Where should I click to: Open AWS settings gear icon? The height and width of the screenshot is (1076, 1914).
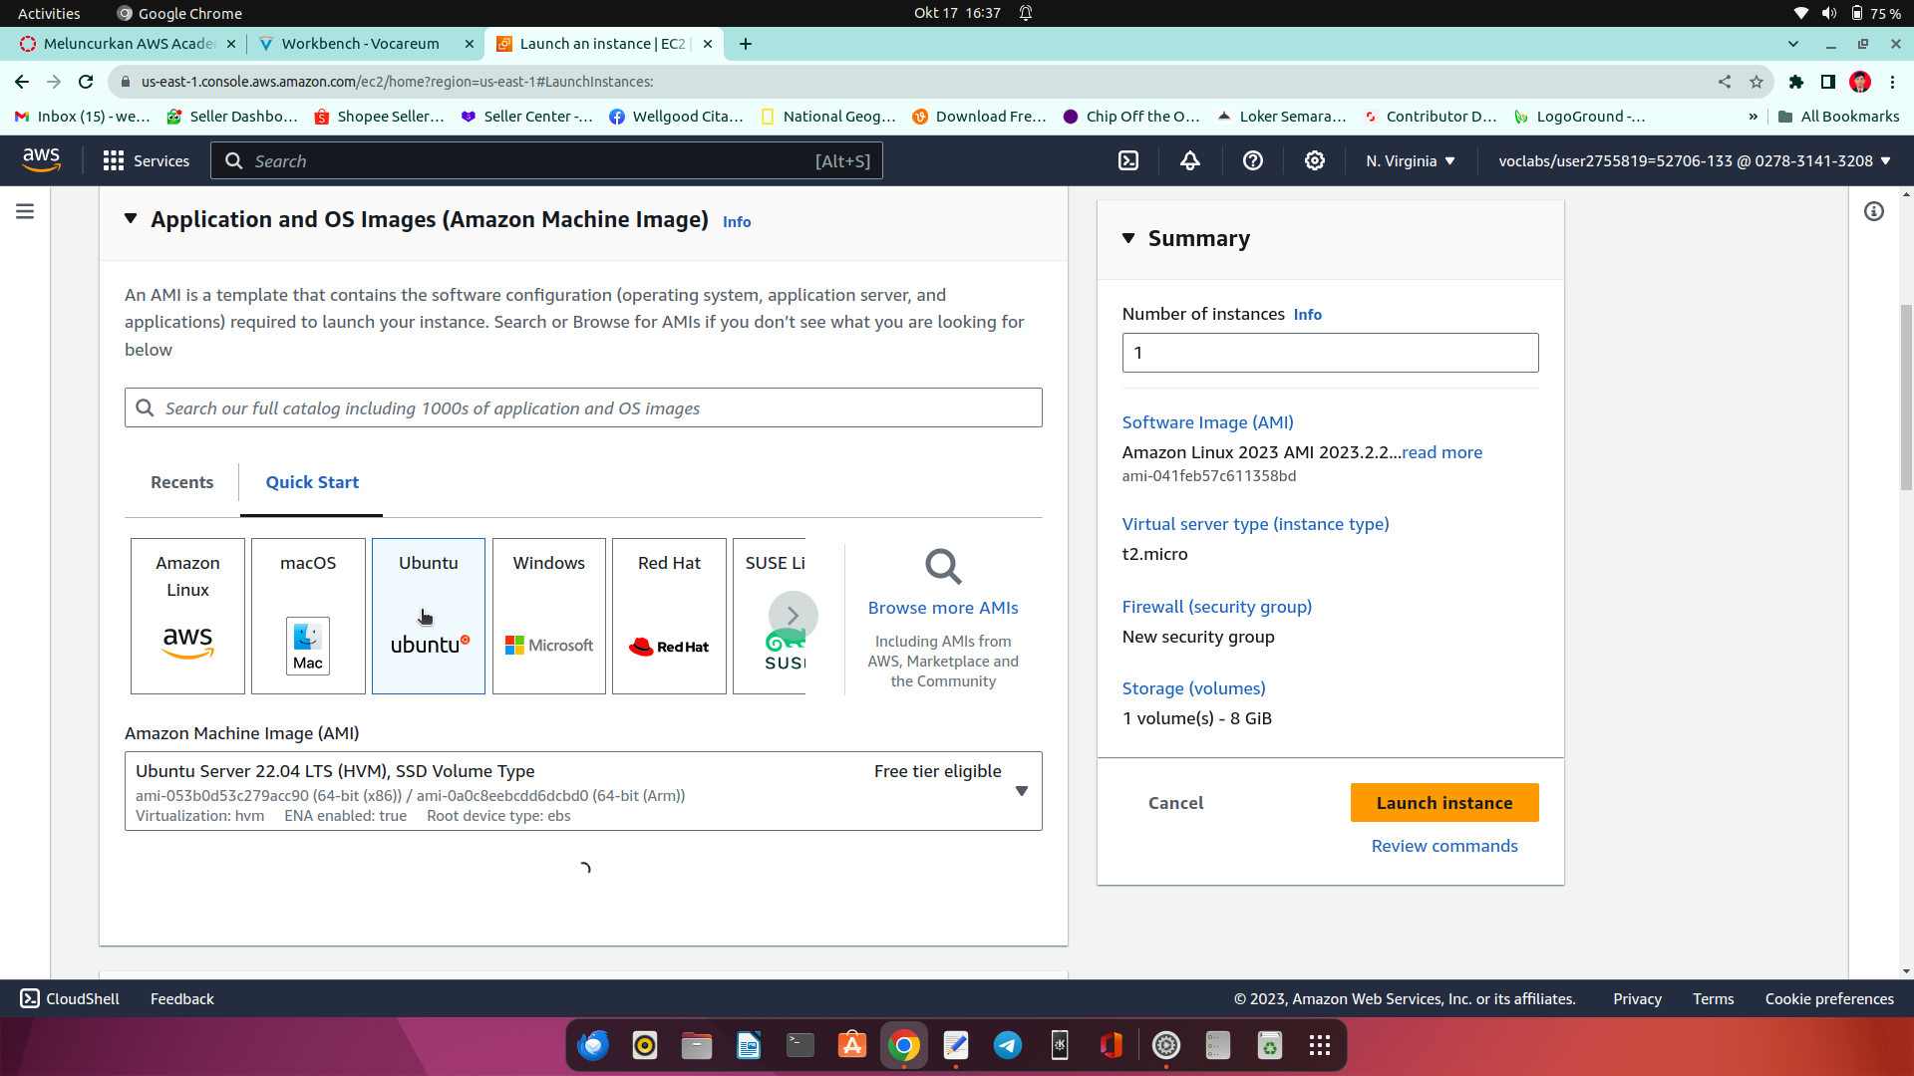(1315, 160)
